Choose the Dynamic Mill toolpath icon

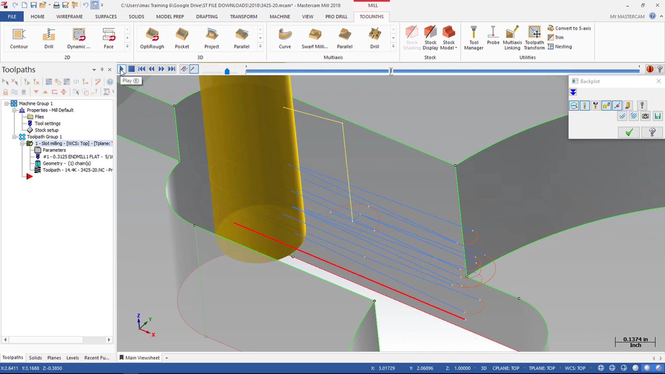tap(79, 38)
